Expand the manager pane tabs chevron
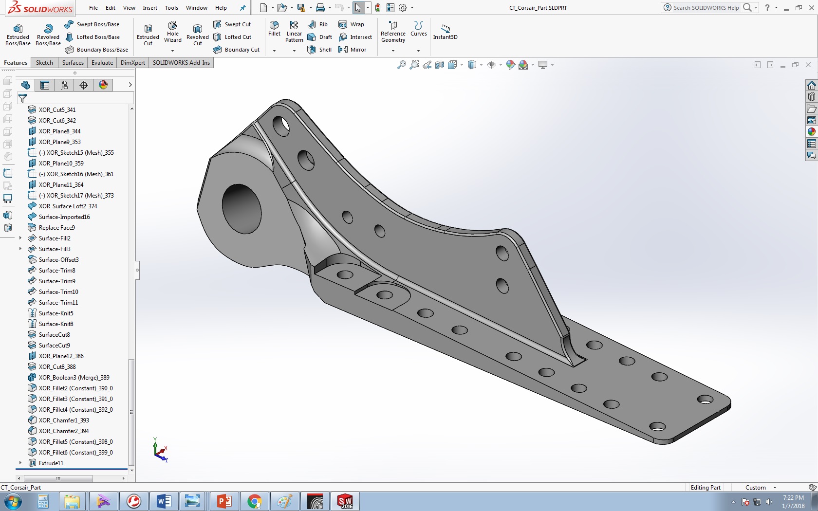This screenshot has height=511, width=818. pyautogui.click(x=130, y=85)
